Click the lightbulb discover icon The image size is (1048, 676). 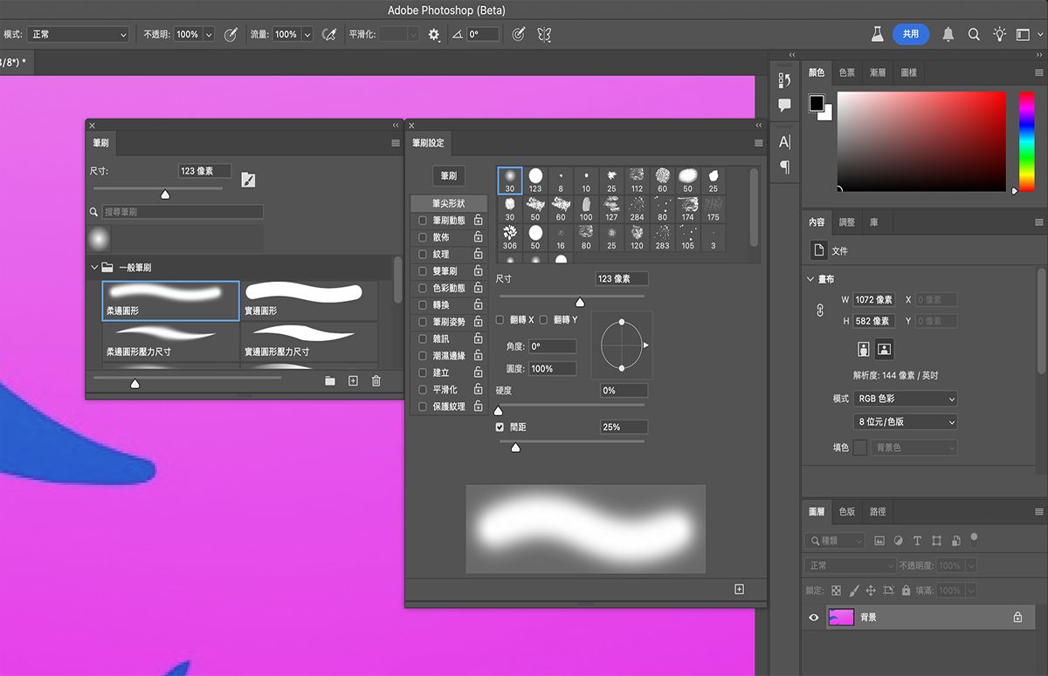pos(999,34)
